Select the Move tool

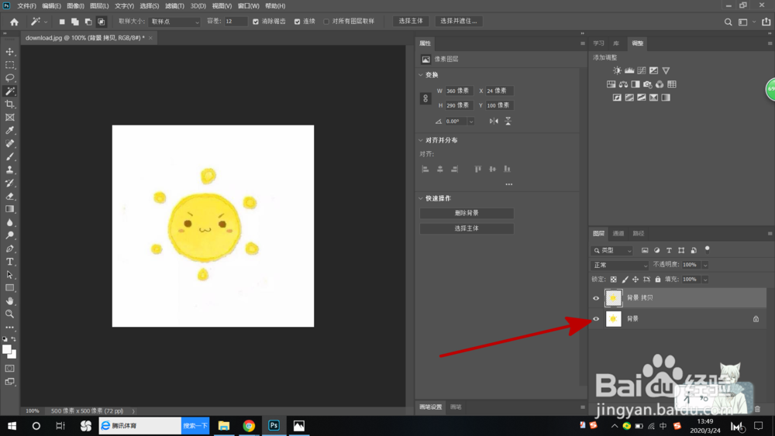coord(9,52)
